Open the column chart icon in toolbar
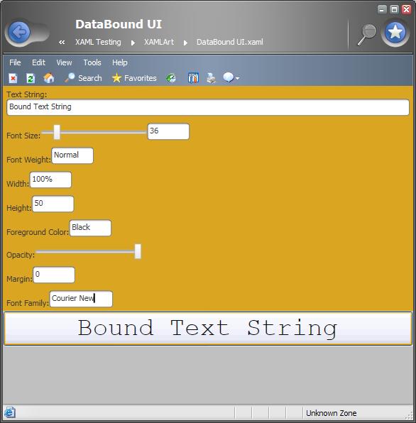416x423 pixels. [x=193, y=78]
